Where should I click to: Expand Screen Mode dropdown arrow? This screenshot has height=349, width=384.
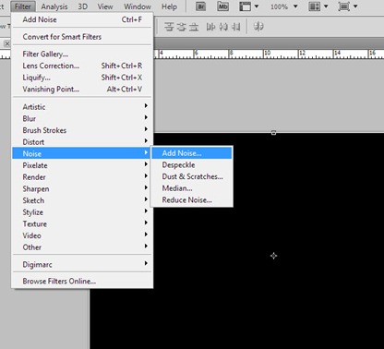click(355, 6)
